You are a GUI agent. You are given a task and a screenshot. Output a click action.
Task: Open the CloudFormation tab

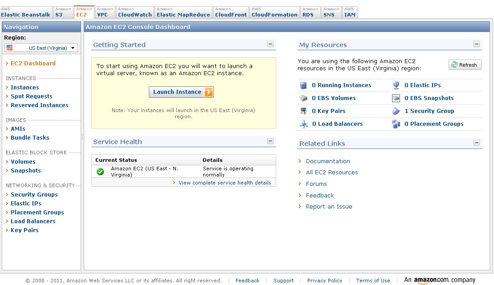click(x=274, y=12)
